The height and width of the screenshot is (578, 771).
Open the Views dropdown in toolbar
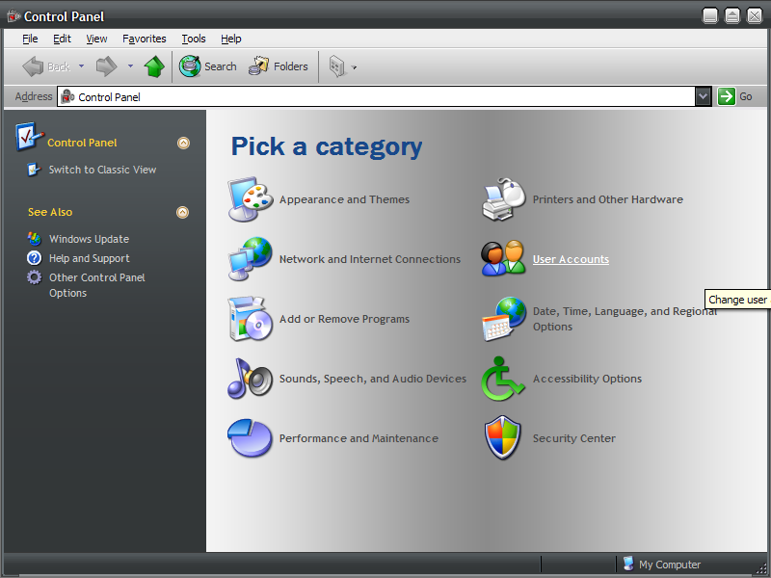342,66
